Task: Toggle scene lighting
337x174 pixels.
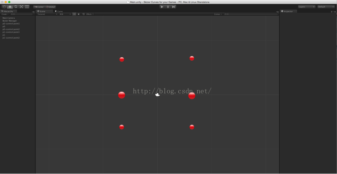Action: (x=79, y=14)
